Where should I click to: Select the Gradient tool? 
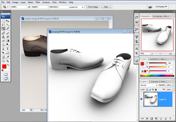(8, 41)
